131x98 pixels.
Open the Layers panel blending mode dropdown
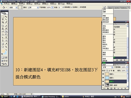tap(108, 67)
